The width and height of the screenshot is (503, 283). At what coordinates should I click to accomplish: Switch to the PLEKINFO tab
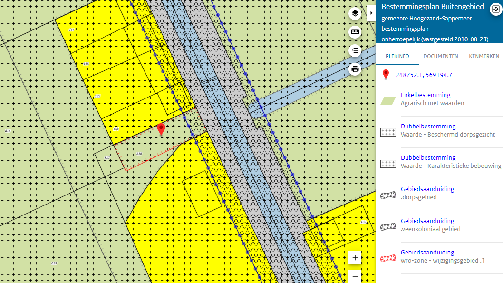click(397, 56)
